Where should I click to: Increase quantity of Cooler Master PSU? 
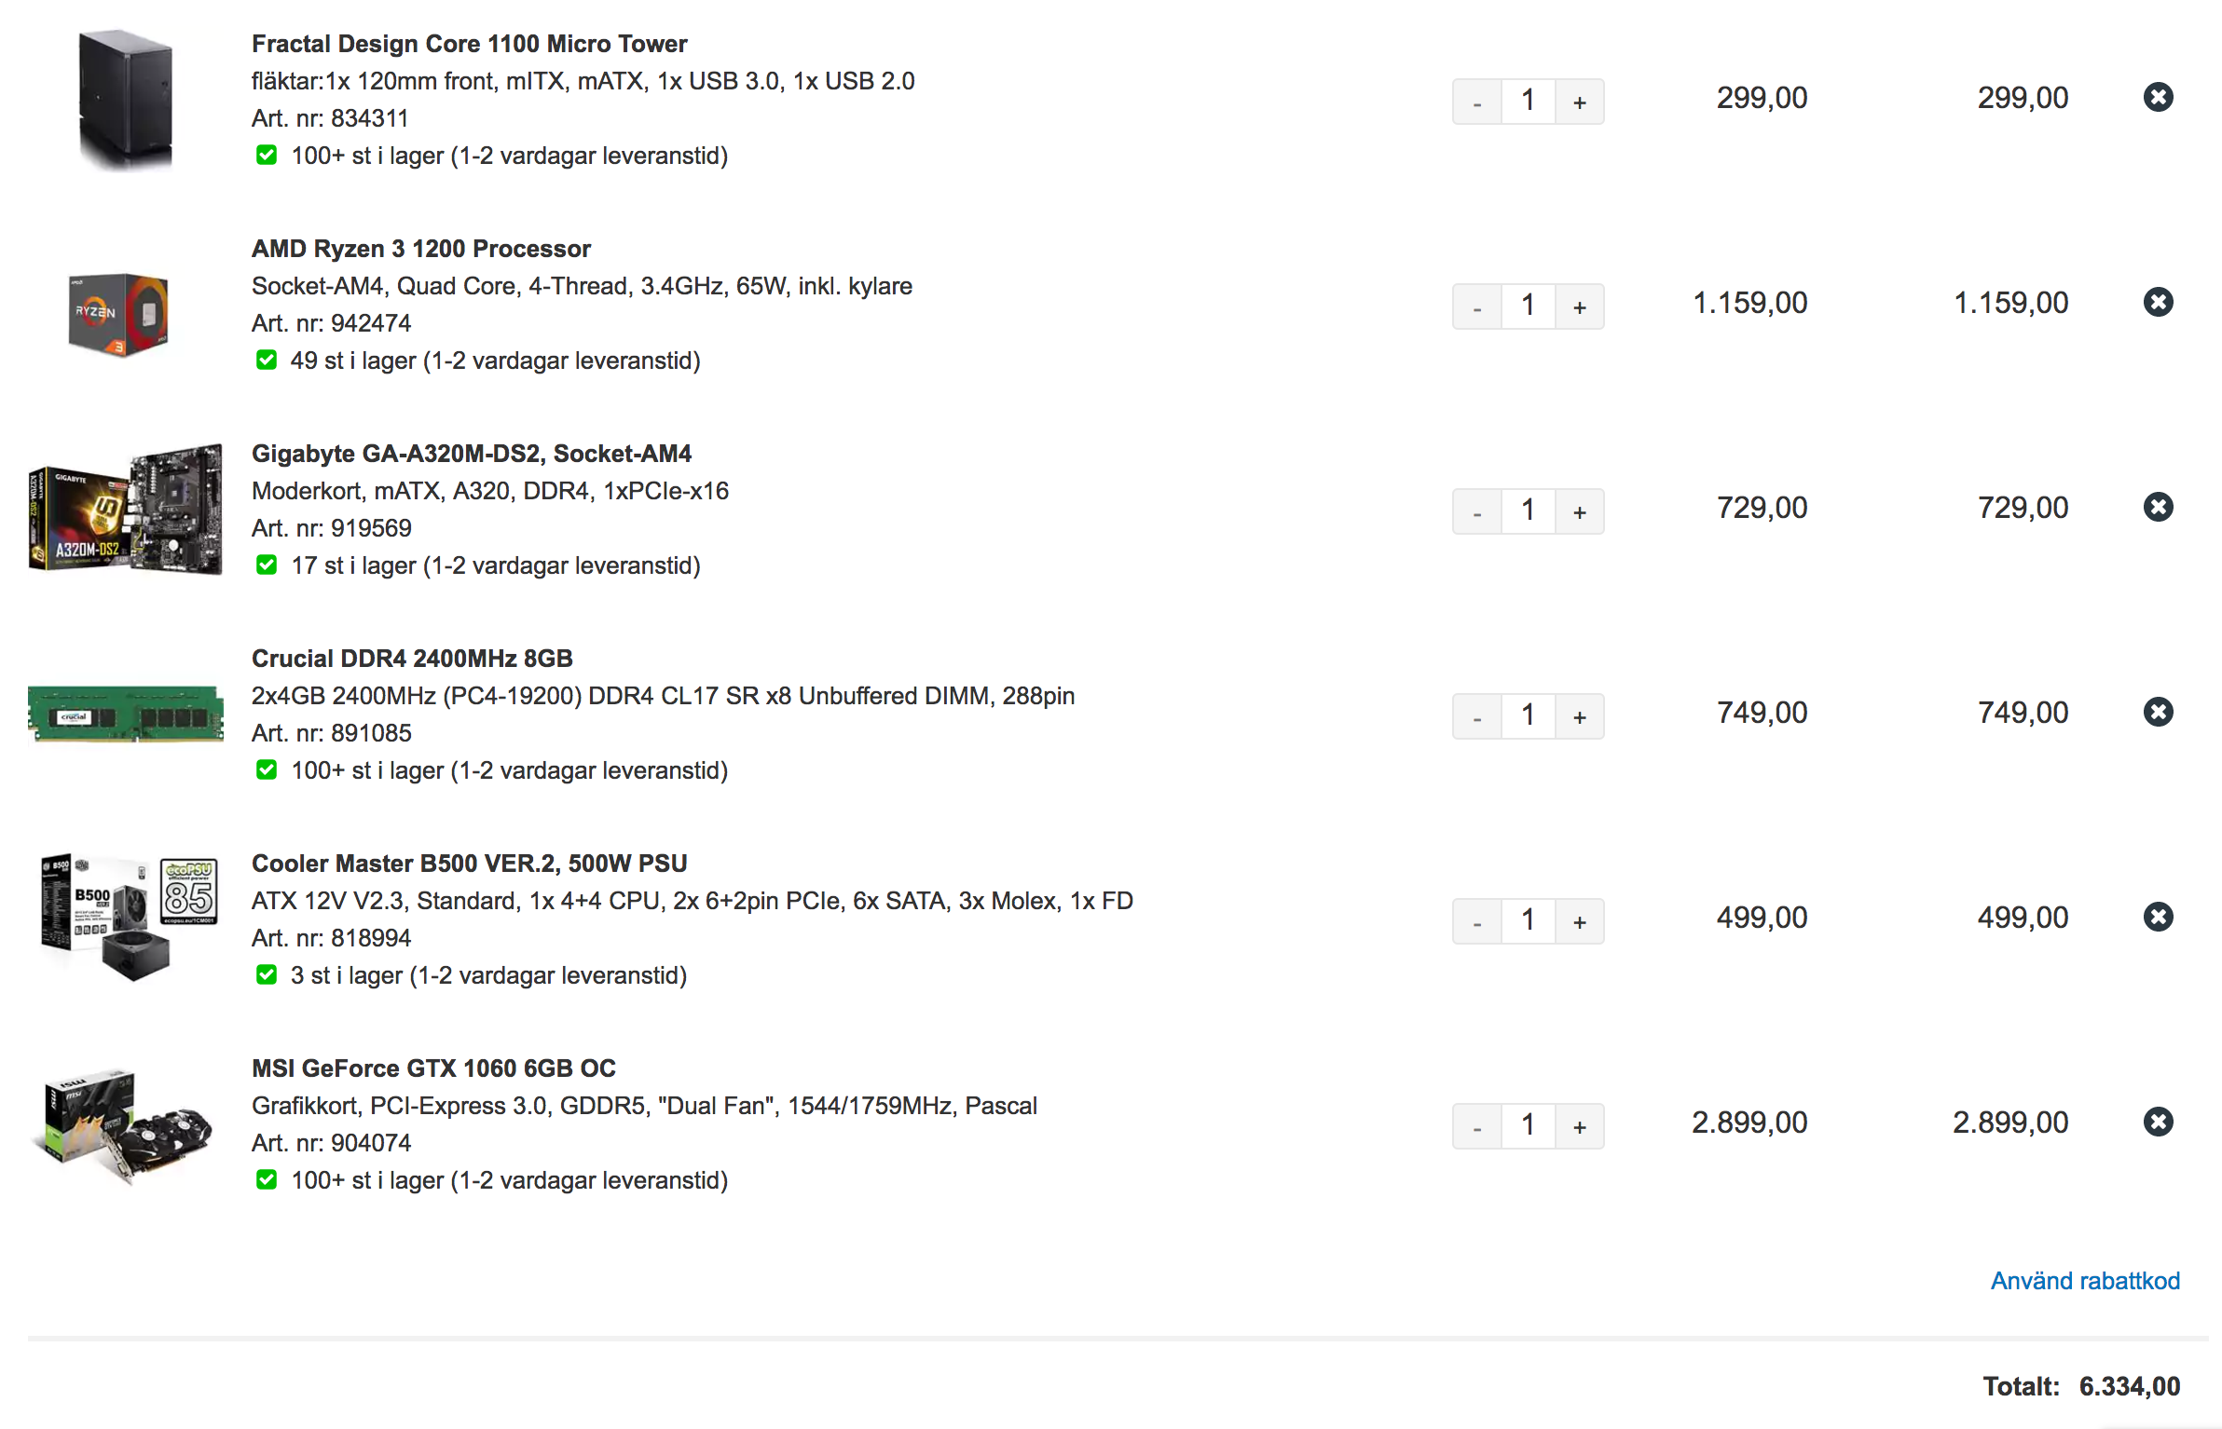coord(1580,921)
